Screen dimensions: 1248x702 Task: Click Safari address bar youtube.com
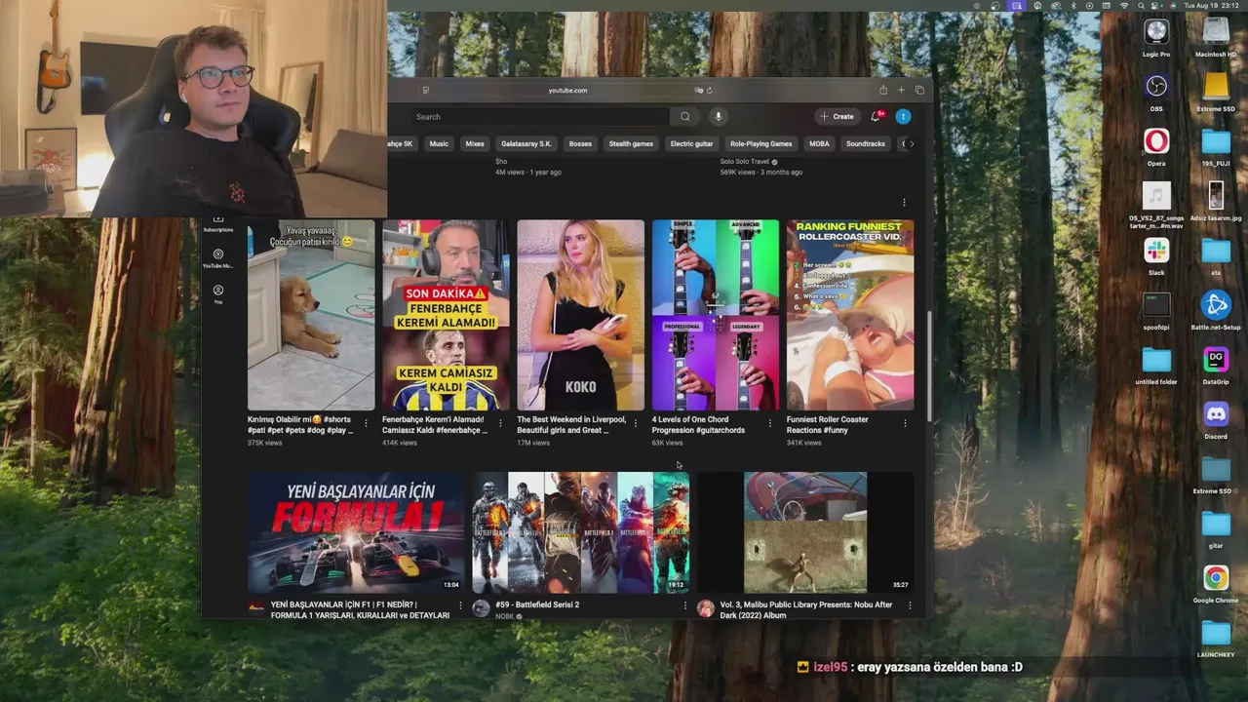click(566, 90)
